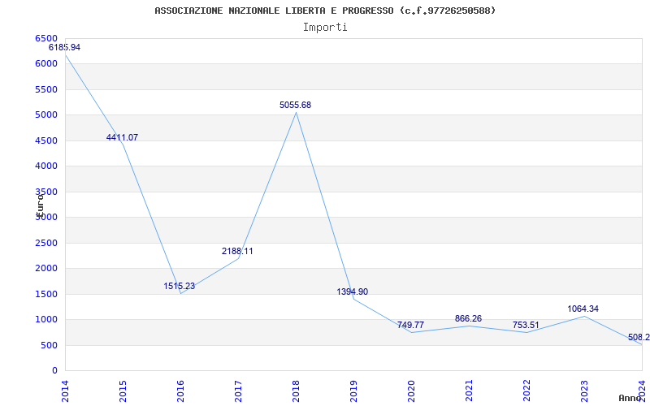Click the 2022 x-axis year label
Viewport: 650px width, 406px height.
click(x=526, y=391)
